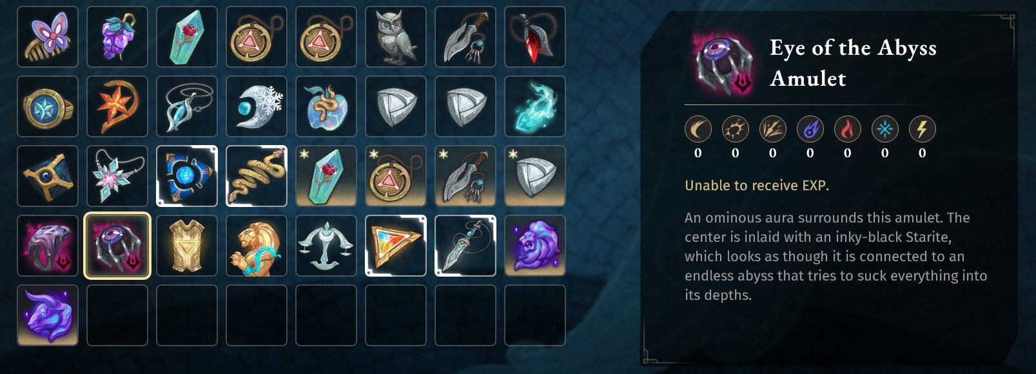Select the golden lion statue item

[x=257, y=246]
